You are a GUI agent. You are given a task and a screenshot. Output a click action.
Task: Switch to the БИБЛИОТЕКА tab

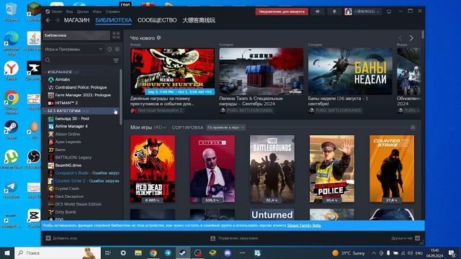114,20
